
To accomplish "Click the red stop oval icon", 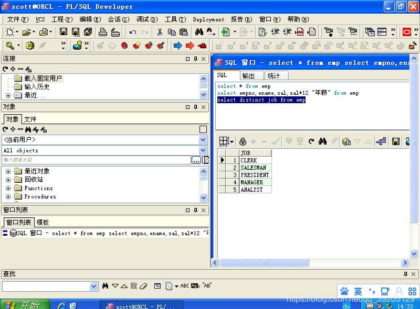I will point(406,32).
